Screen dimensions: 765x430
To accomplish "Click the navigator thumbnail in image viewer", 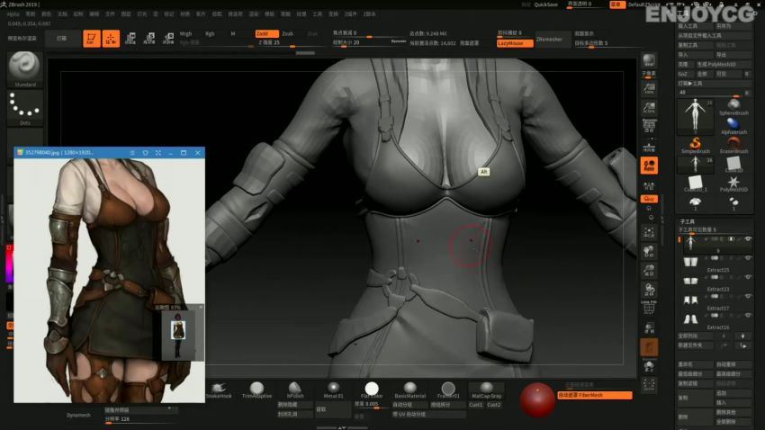I will click(178, 335).
